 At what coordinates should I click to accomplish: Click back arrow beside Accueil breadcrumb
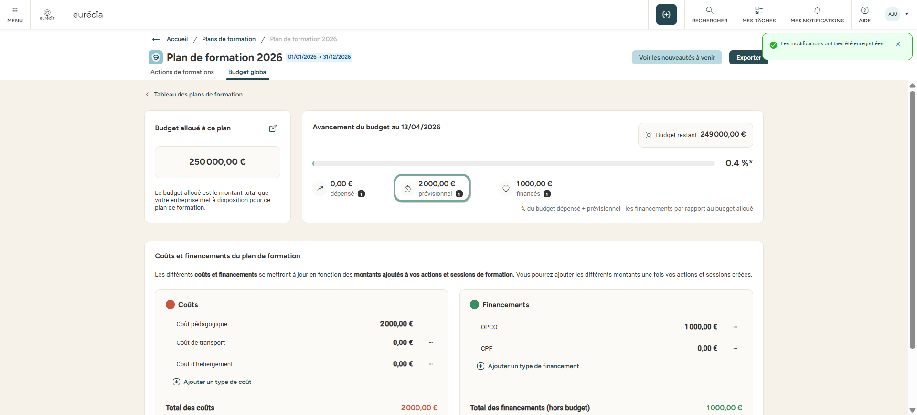click(156, 39)
